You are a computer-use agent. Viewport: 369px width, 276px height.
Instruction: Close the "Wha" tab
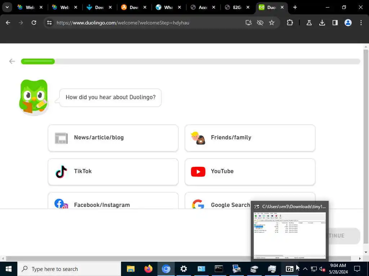pyautogui.click(x=179, y=7)
